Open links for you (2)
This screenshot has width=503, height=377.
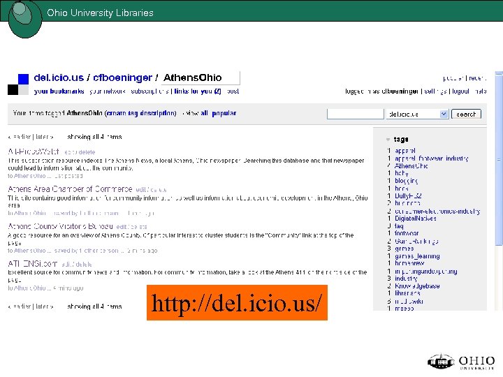point(198,91)
